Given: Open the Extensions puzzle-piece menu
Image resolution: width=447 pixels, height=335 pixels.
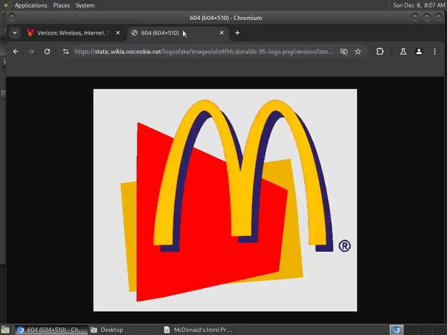Looking at the screenshot, I should 380,51.
